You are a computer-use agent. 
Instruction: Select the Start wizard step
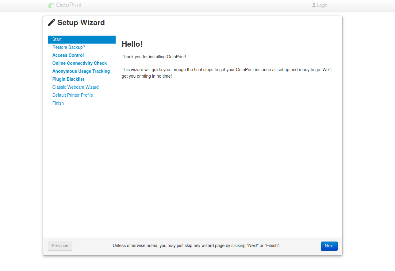tap(82, 40)
